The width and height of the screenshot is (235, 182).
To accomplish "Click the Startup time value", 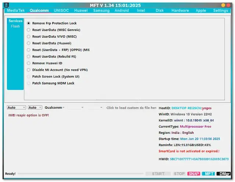I will [x=200, y=139].
